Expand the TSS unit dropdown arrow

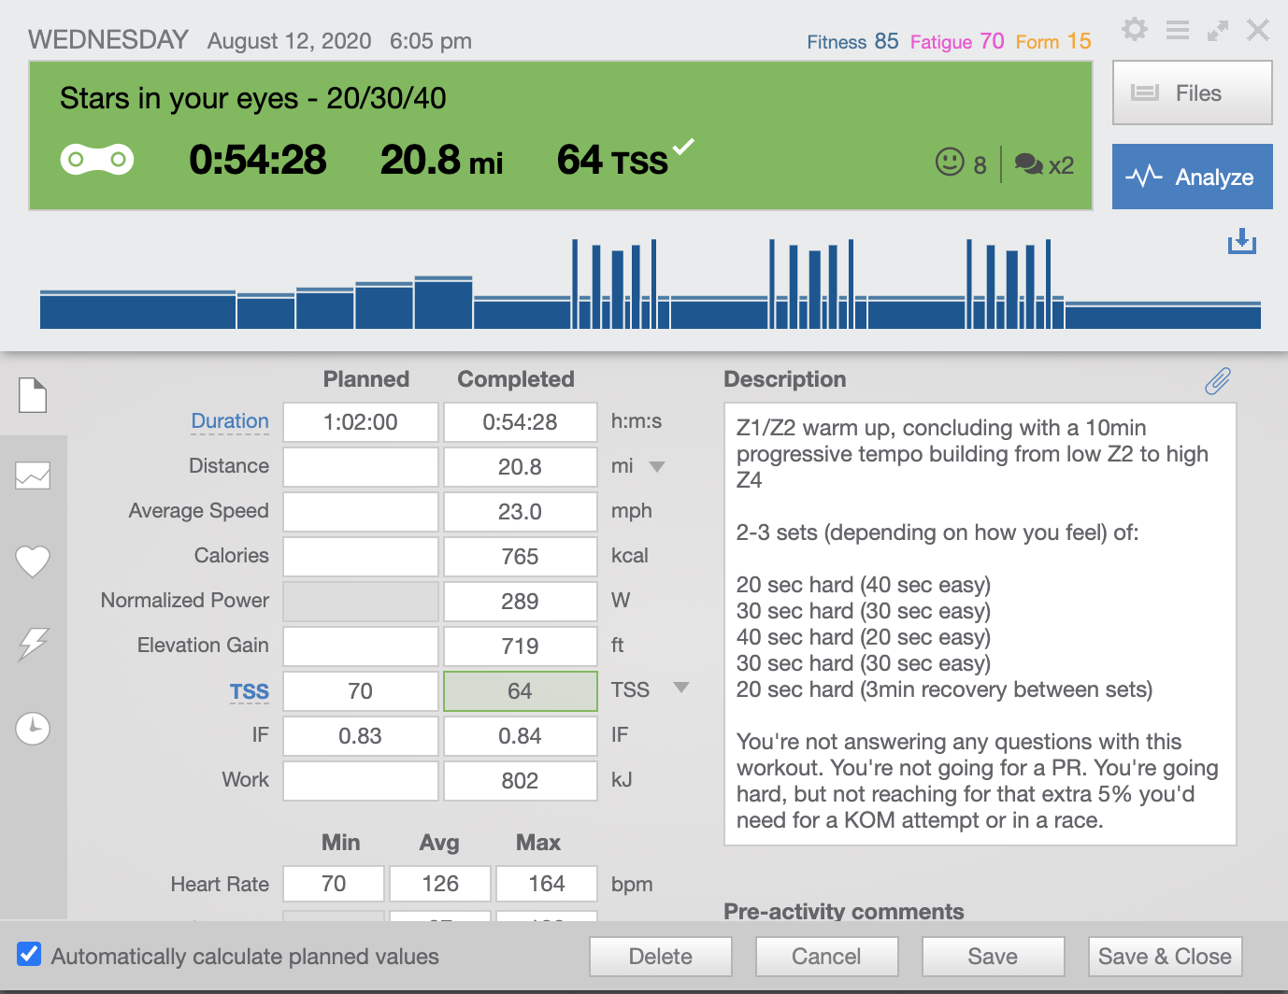(681, 689)
